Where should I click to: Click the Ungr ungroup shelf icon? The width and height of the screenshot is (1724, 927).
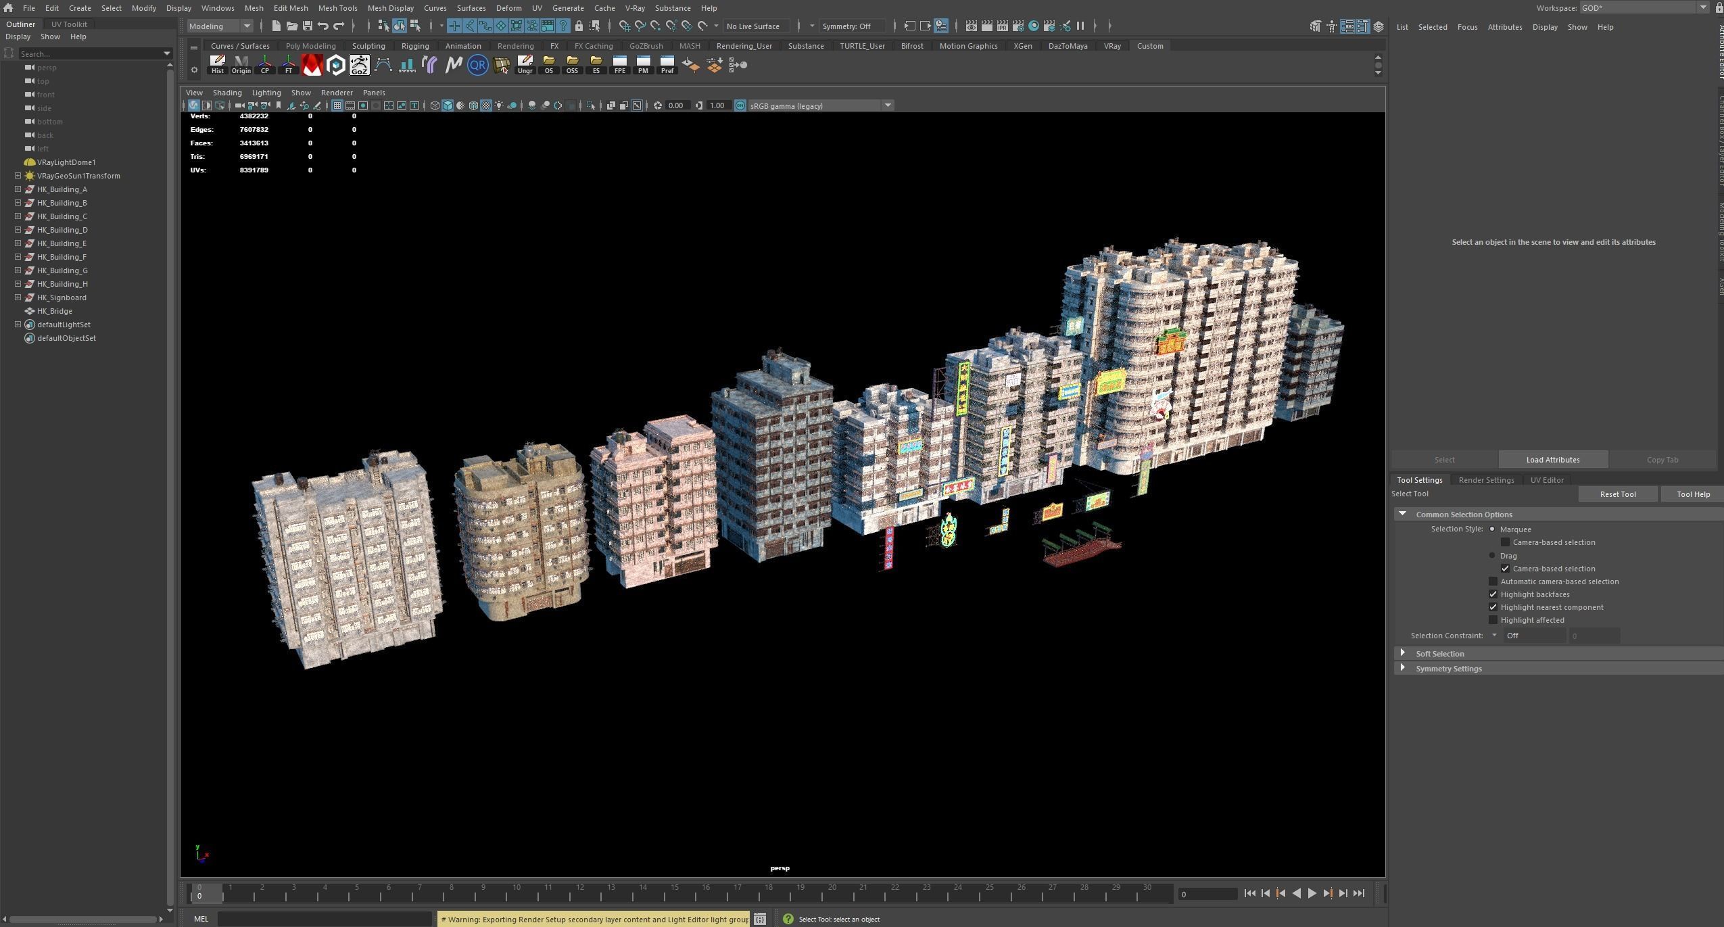tap(525, 65)
